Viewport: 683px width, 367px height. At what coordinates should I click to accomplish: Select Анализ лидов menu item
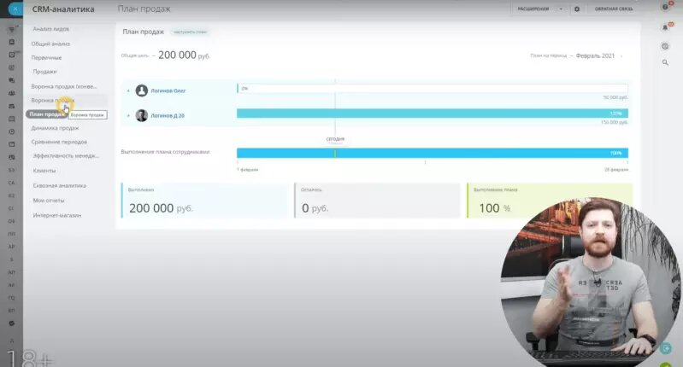51,29
